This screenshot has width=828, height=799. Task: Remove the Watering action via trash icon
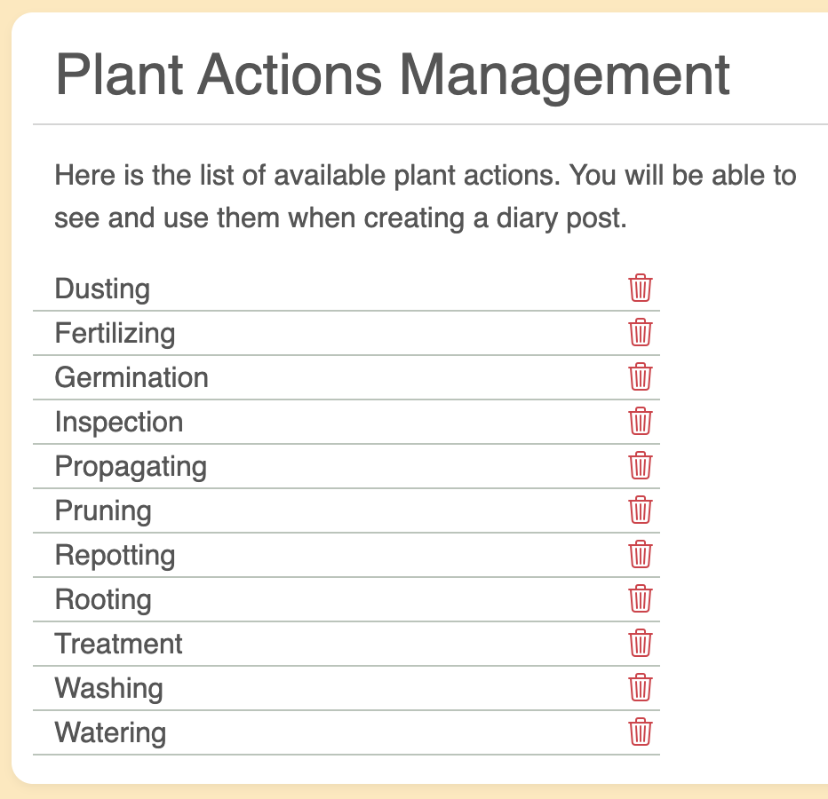[x=641, y=732]
